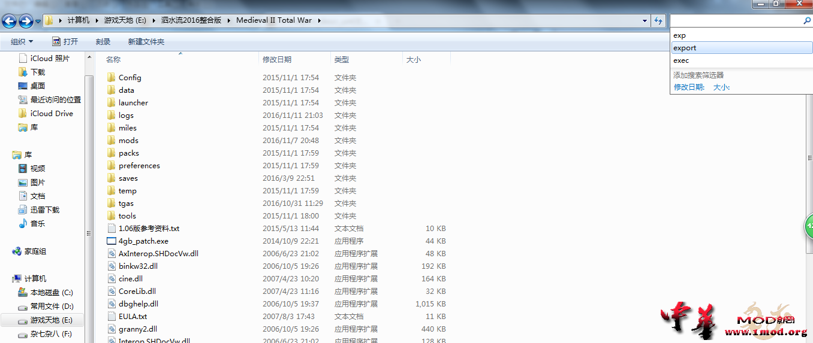Click the 大小 search filter link
This screenshot has width=813, height=343.
(x=721, y=87)
